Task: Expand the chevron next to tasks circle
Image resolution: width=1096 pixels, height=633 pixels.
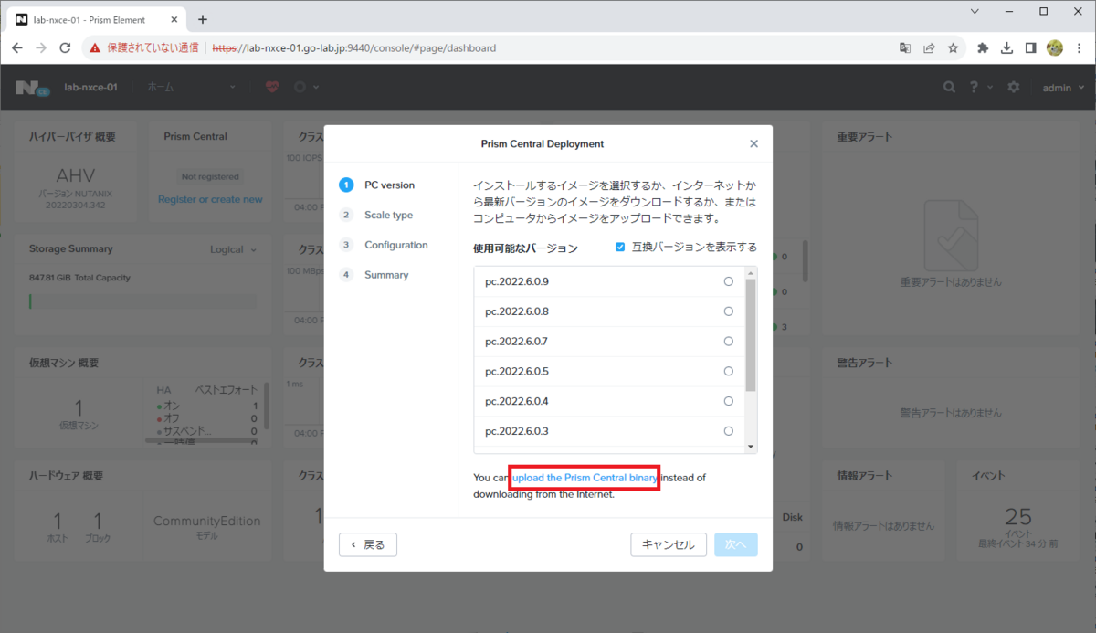Action: click(x=316, y=87)
